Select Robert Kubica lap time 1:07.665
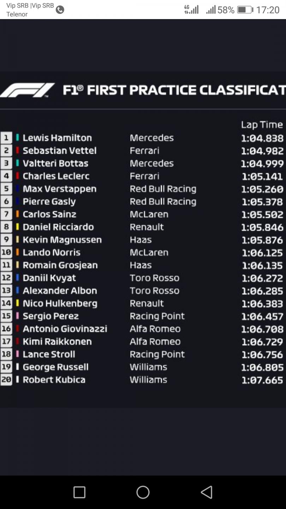The height and width of the screenshot is (509, 286). (x=262, y=380)
